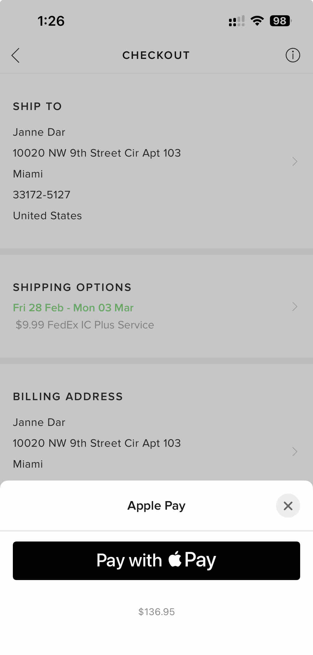Tap the Apple Pay sheet title
313x655 pixels.
[156, 506]
